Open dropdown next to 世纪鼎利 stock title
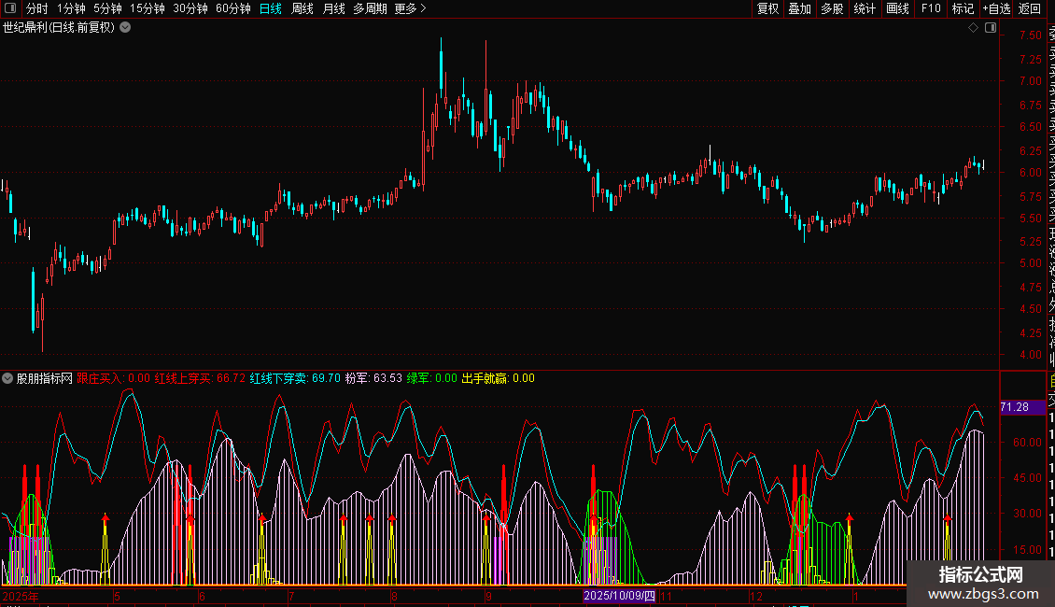Viewport: 1055px width, 607px height. 125,27
